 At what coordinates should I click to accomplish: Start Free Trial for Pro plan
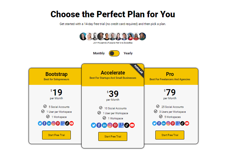pyautogui.click(x=170, y=135)
